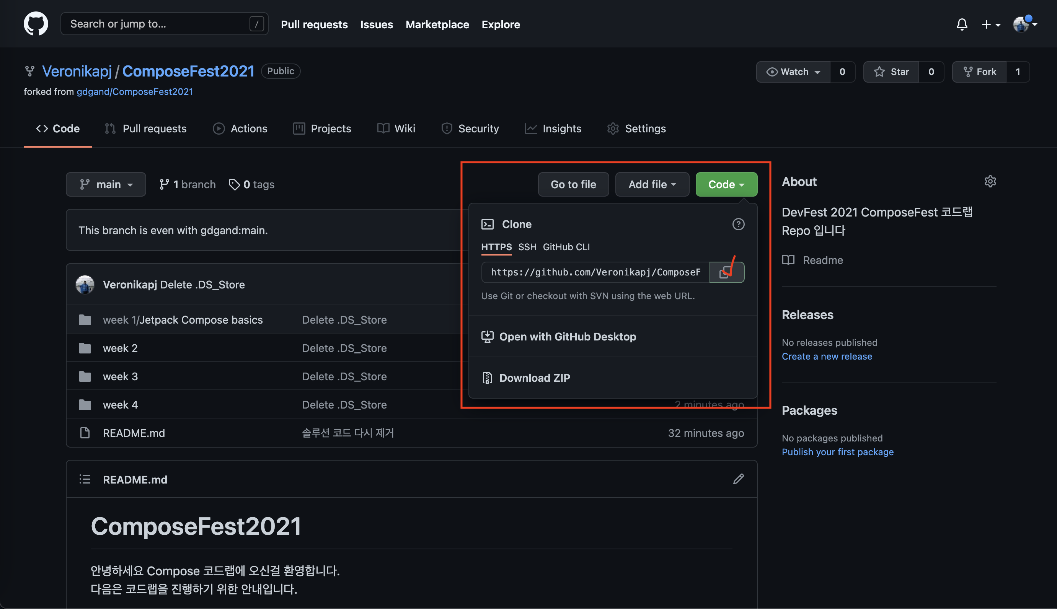1057x609 pixels.
Task: Expand the main branch selector
Action: click(x=106, y=184)
